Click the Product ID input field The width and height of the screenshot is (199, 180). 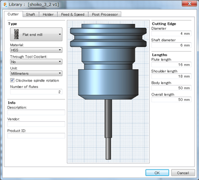(x=36, y=136)
